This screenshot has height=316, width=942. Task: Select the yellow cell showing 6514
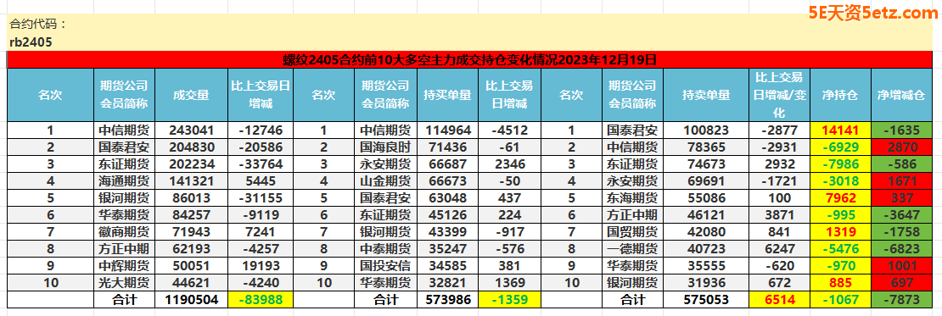[x=779, y=300]
